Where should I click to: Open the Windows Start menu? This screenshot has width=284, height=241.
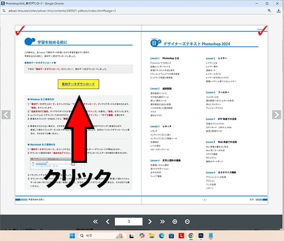(x=72, y=236)
